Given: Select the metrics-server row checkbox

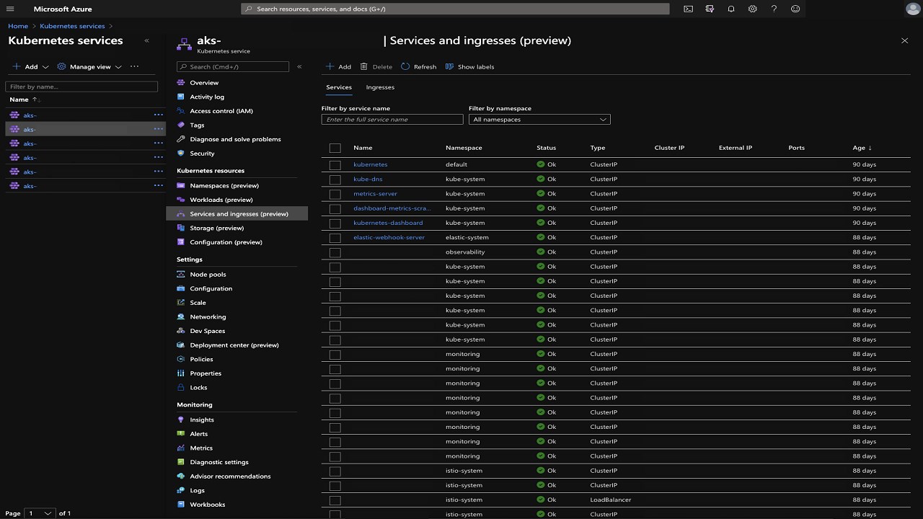Looking at the screenshot, I should (x=335, y=194).
